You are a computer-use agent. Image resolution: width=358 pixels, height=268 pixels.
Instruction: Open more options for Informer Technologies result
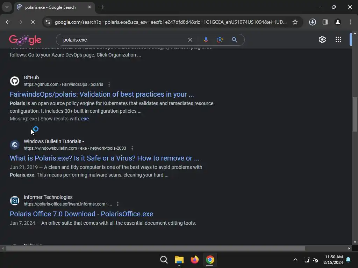pos(118,204)
